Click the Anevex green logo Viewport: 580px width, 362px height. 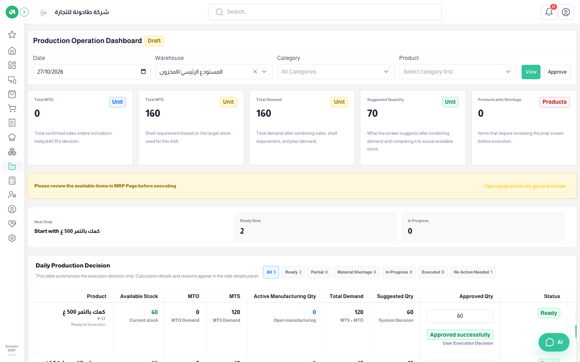point(12,12)
